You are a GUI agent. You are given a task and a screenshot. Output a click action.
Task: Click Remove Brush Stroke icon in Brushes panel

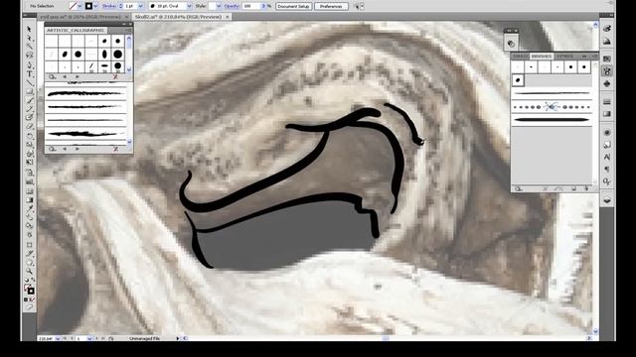[546, 188]
